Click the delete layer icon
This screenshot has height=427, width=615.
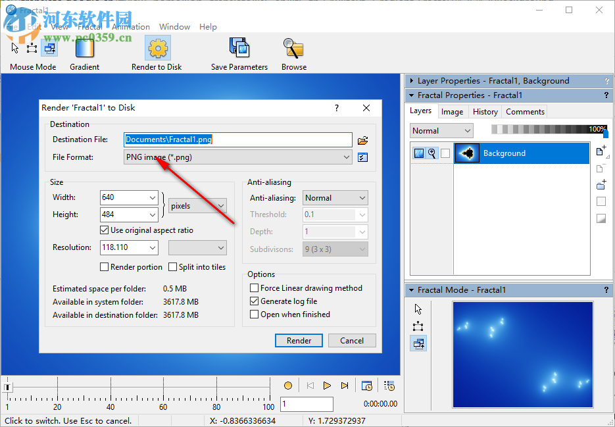600,168
